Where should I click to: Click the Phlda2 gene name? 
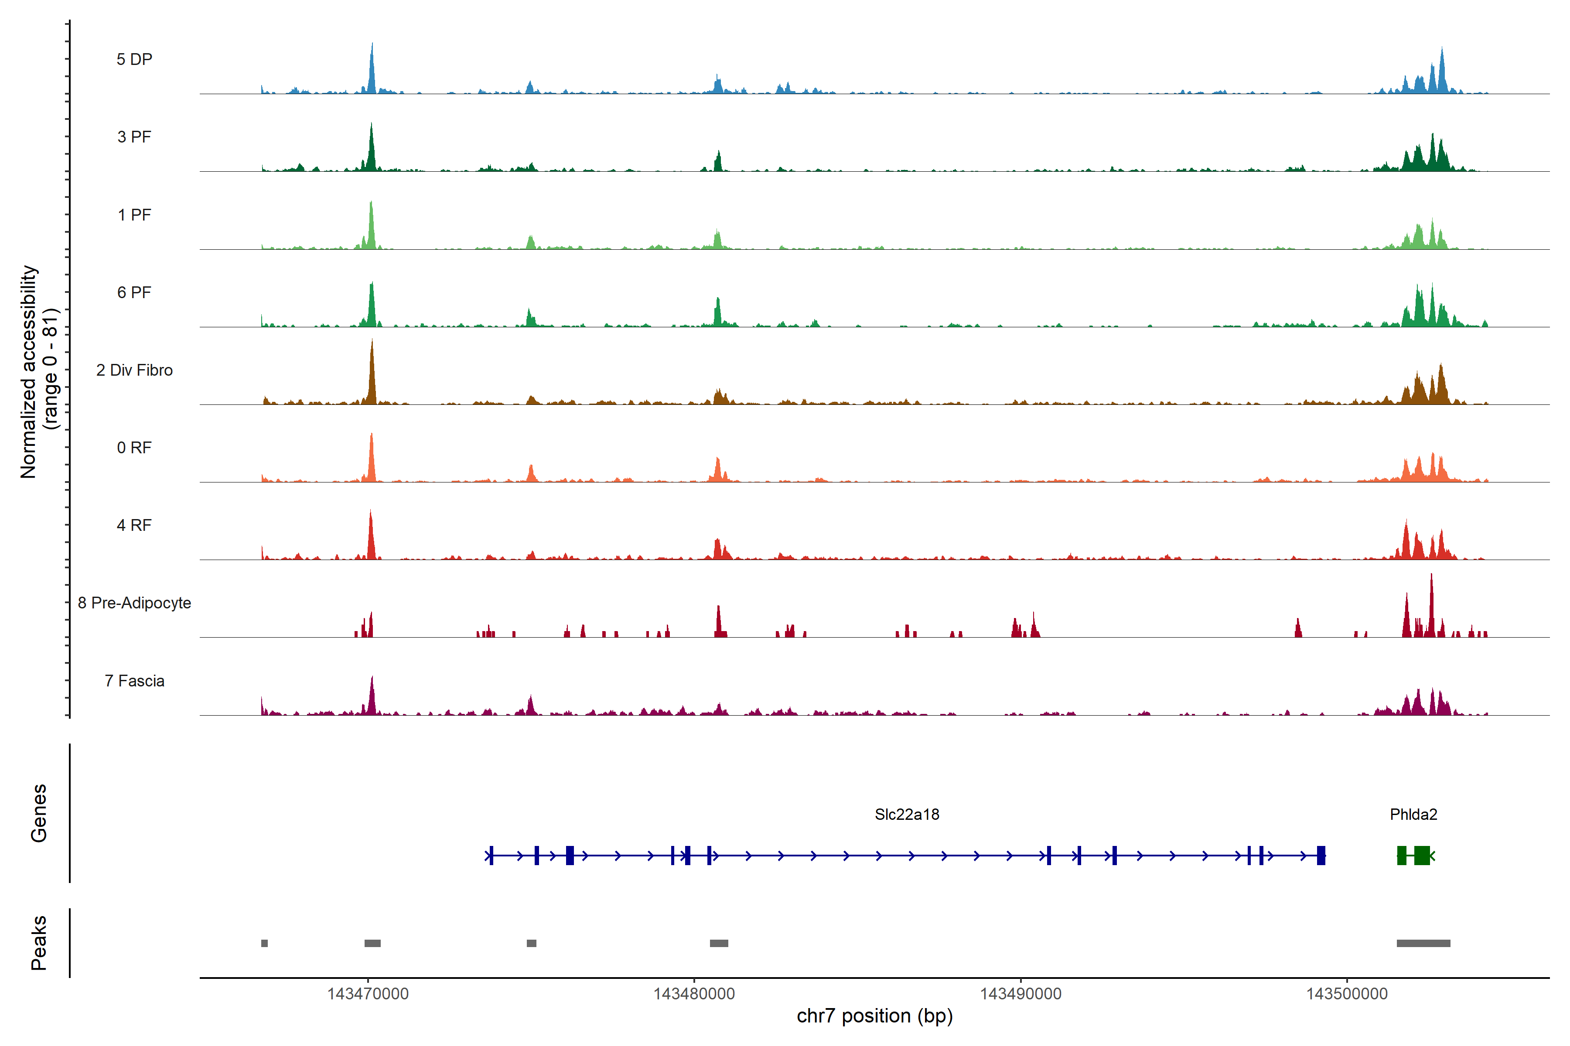[x=1413, y=815]
